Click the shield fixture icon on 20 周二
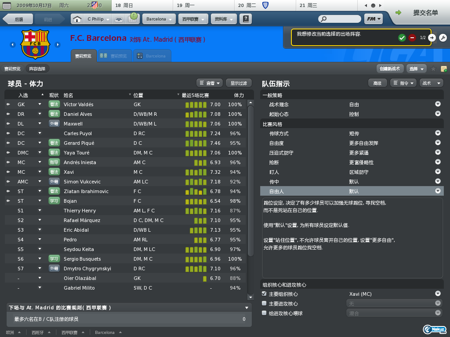The image size is (450, 337). [265, 5]
